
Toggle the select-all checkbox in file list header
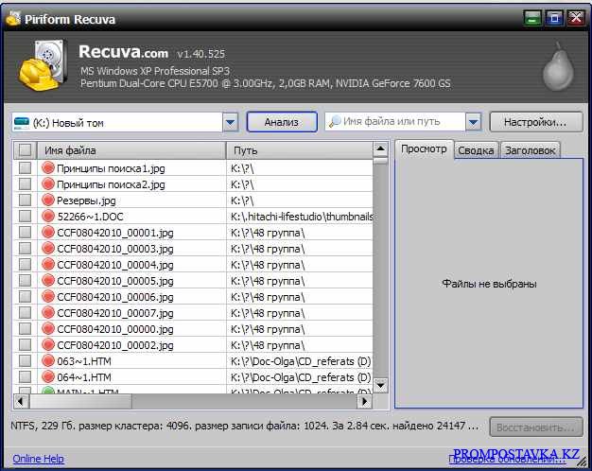click(25, 150)
